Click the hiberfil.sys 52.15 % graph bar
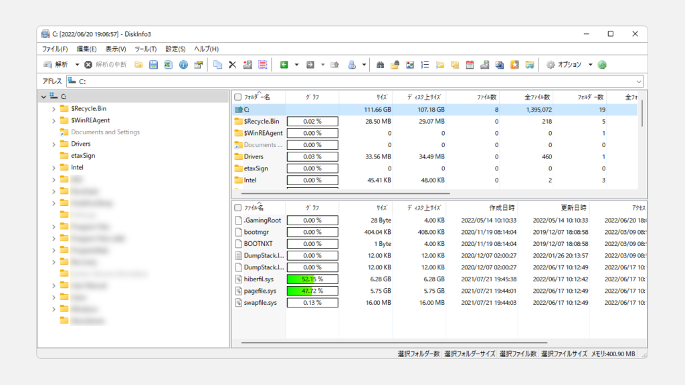The width and height of the screenshot is (685, 385). pyautogui.click(x=312, y=279)
